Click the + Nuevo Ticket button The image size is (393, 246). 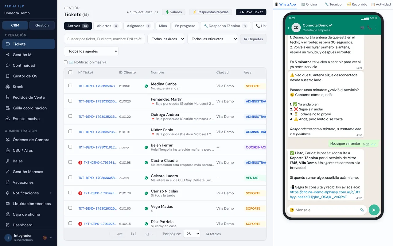pyautogui.click(x=251, y=12)
